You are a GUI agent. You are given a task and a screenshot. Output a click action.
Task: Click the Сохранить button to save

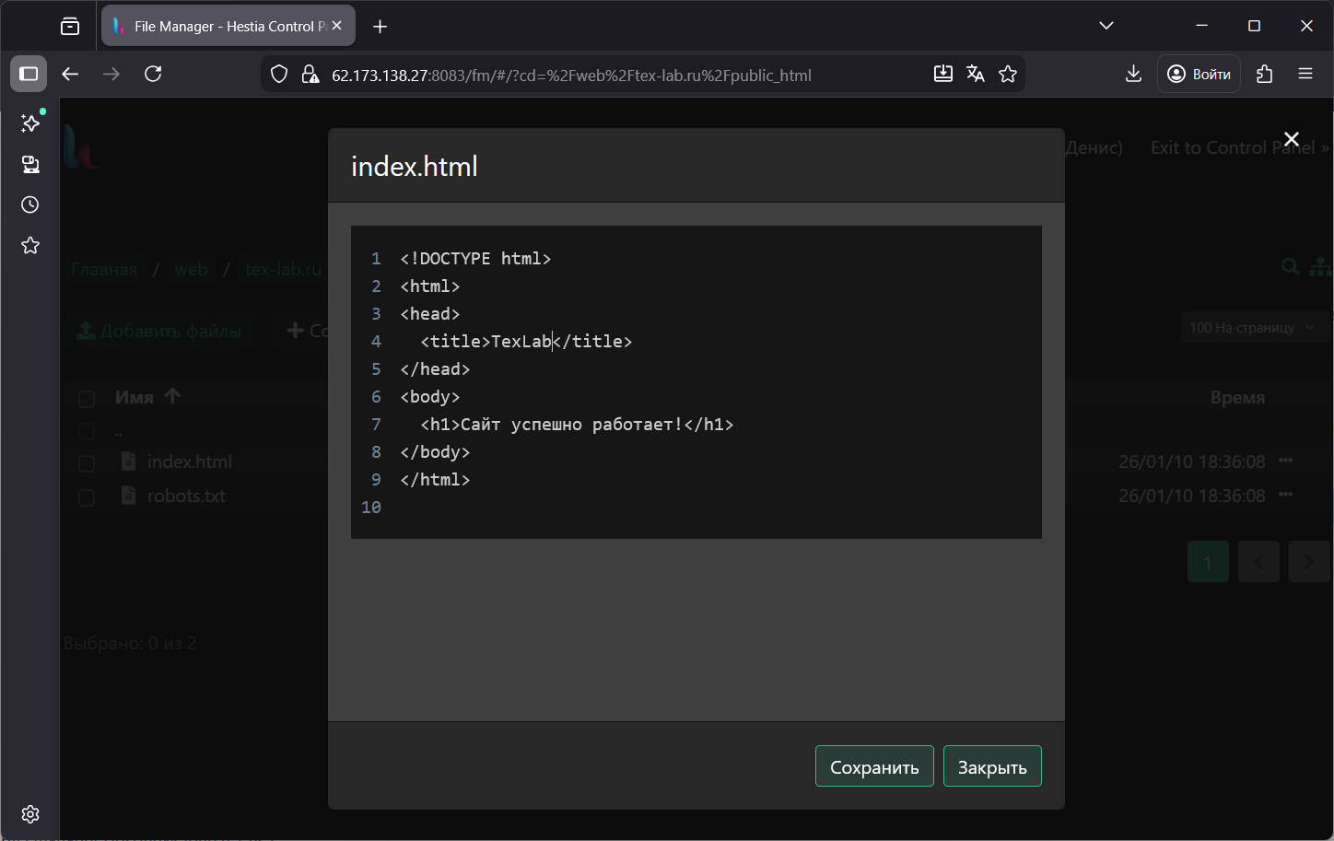873,766
